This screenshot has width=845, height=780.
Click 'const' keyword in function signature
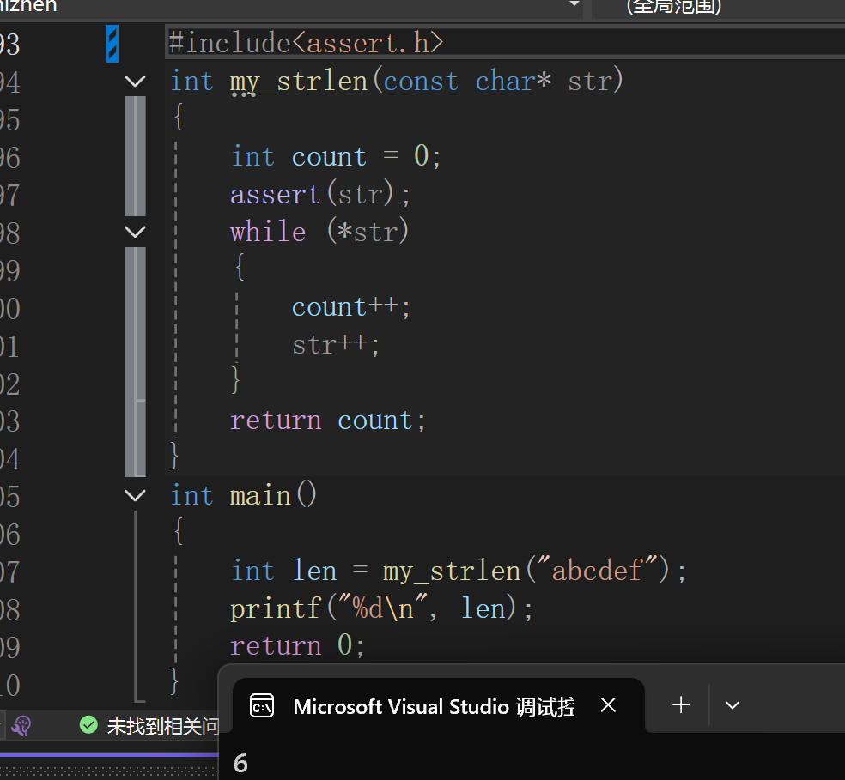[421, 82]
